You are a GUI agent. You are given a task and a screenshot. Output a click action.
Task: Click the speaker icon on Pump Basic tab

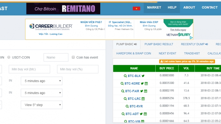pyautogui.click(x=136, y=44)
